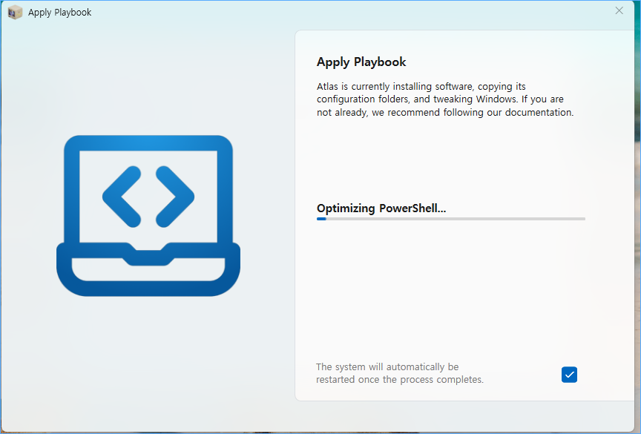Click the 'Apply Playbook' window title text
Screen dimensions: 641x434
tap(59, 13)
